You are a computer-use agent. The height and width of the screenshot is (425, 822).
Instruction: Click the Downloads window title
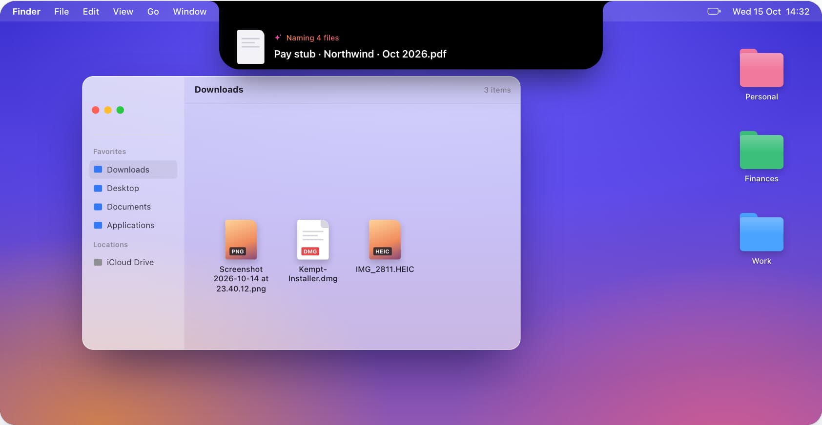point(219,90)
